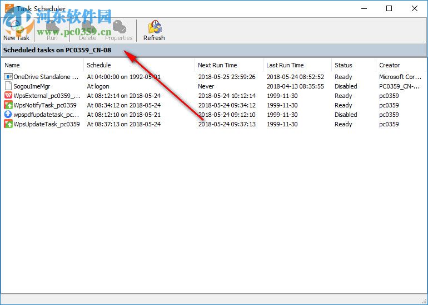Click WpsUpdateTask row's pc0359 creator

click(389, 124)
